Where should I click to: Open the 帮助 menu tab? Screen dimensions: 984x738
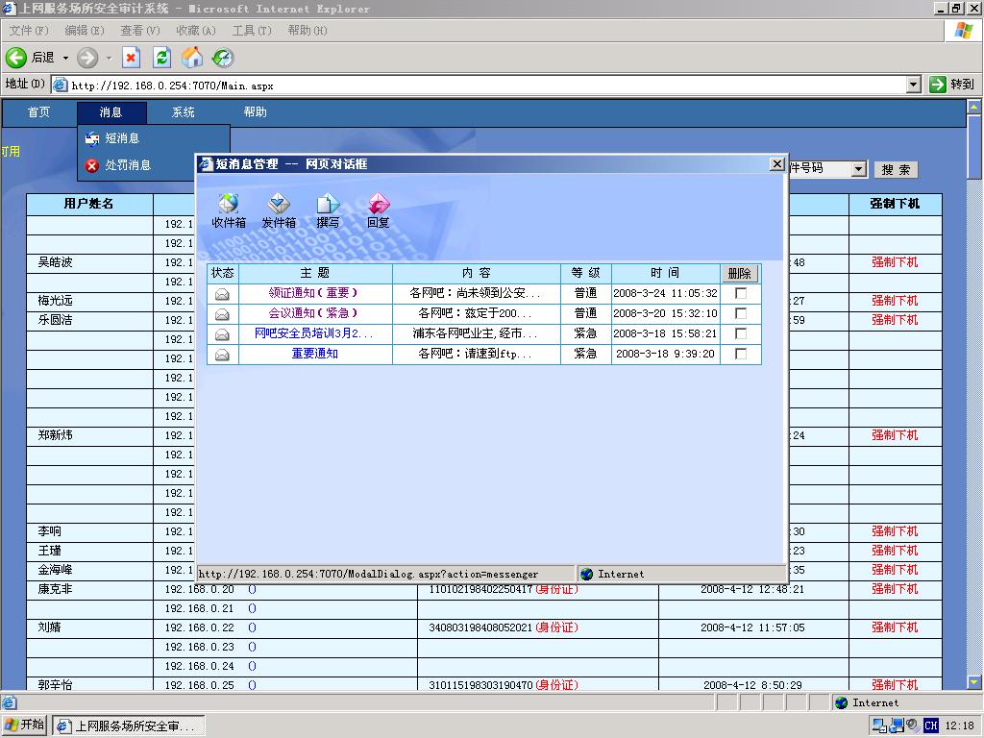point(256,112)
